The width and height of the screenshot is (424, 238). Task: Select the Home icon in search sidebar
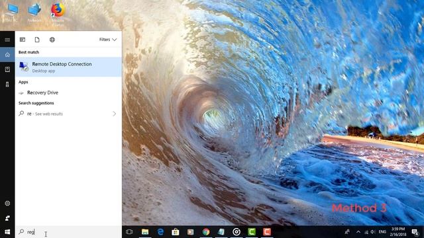7,55
